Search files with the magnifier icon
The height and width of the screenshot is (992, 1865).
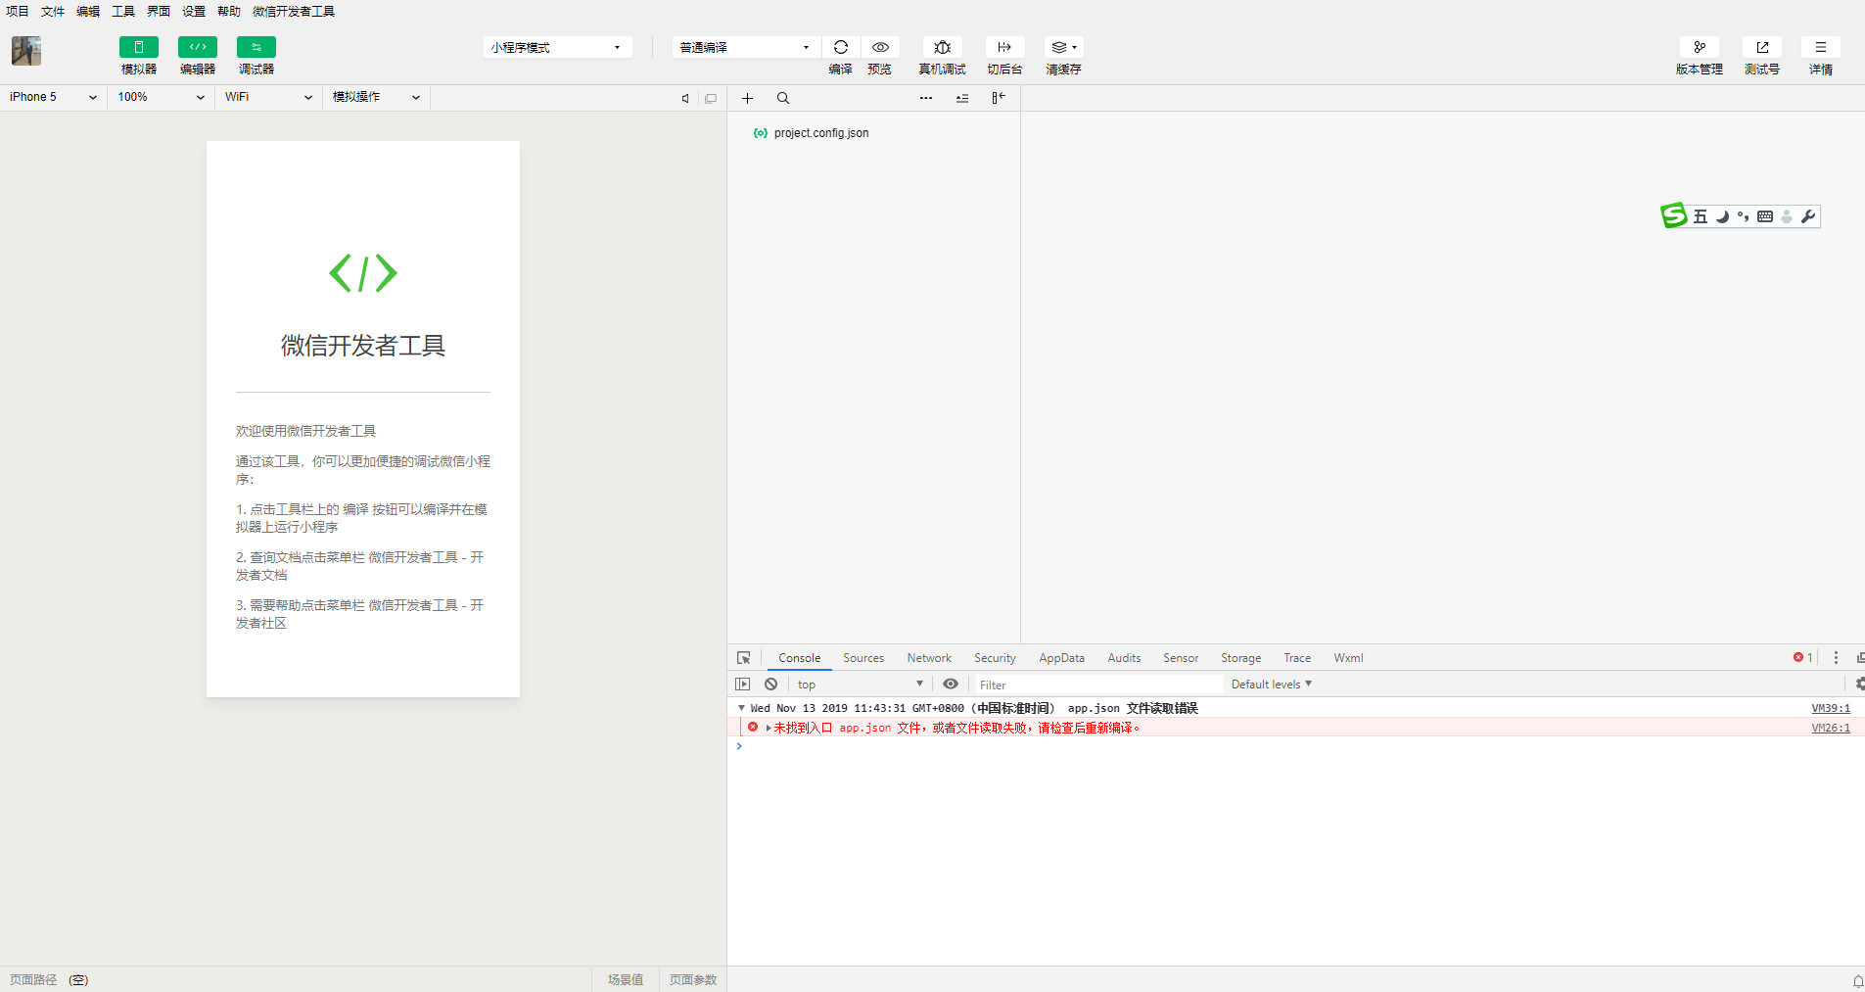pyautogui.click(x=783, y=98)
